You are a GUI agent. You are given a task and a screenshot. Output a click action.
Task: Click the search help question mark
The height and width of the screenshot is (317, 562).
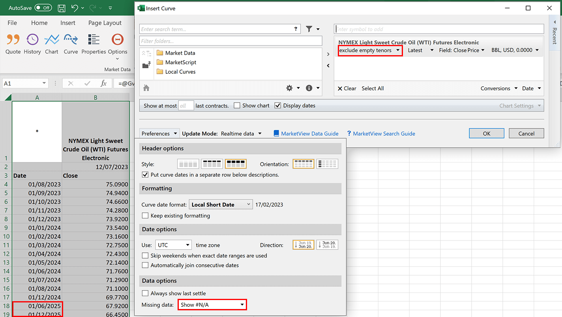coord(296,29)
